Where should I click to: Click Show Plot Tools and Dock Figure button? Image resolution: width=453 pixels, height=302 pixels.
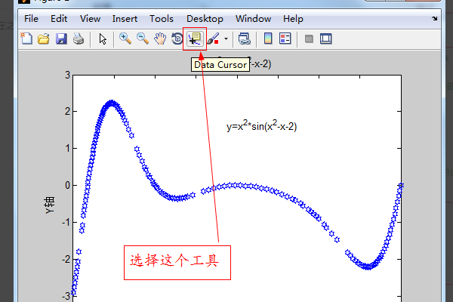(x=327, y=39)
